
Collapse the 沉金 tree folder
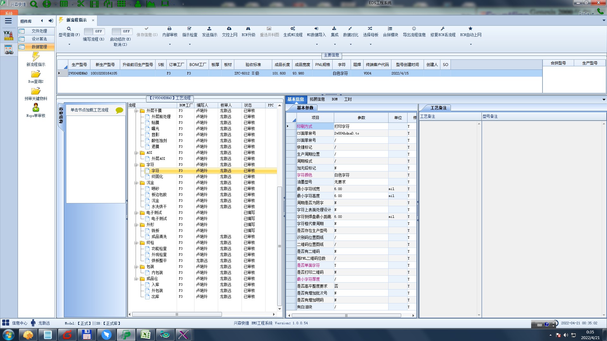136,183
